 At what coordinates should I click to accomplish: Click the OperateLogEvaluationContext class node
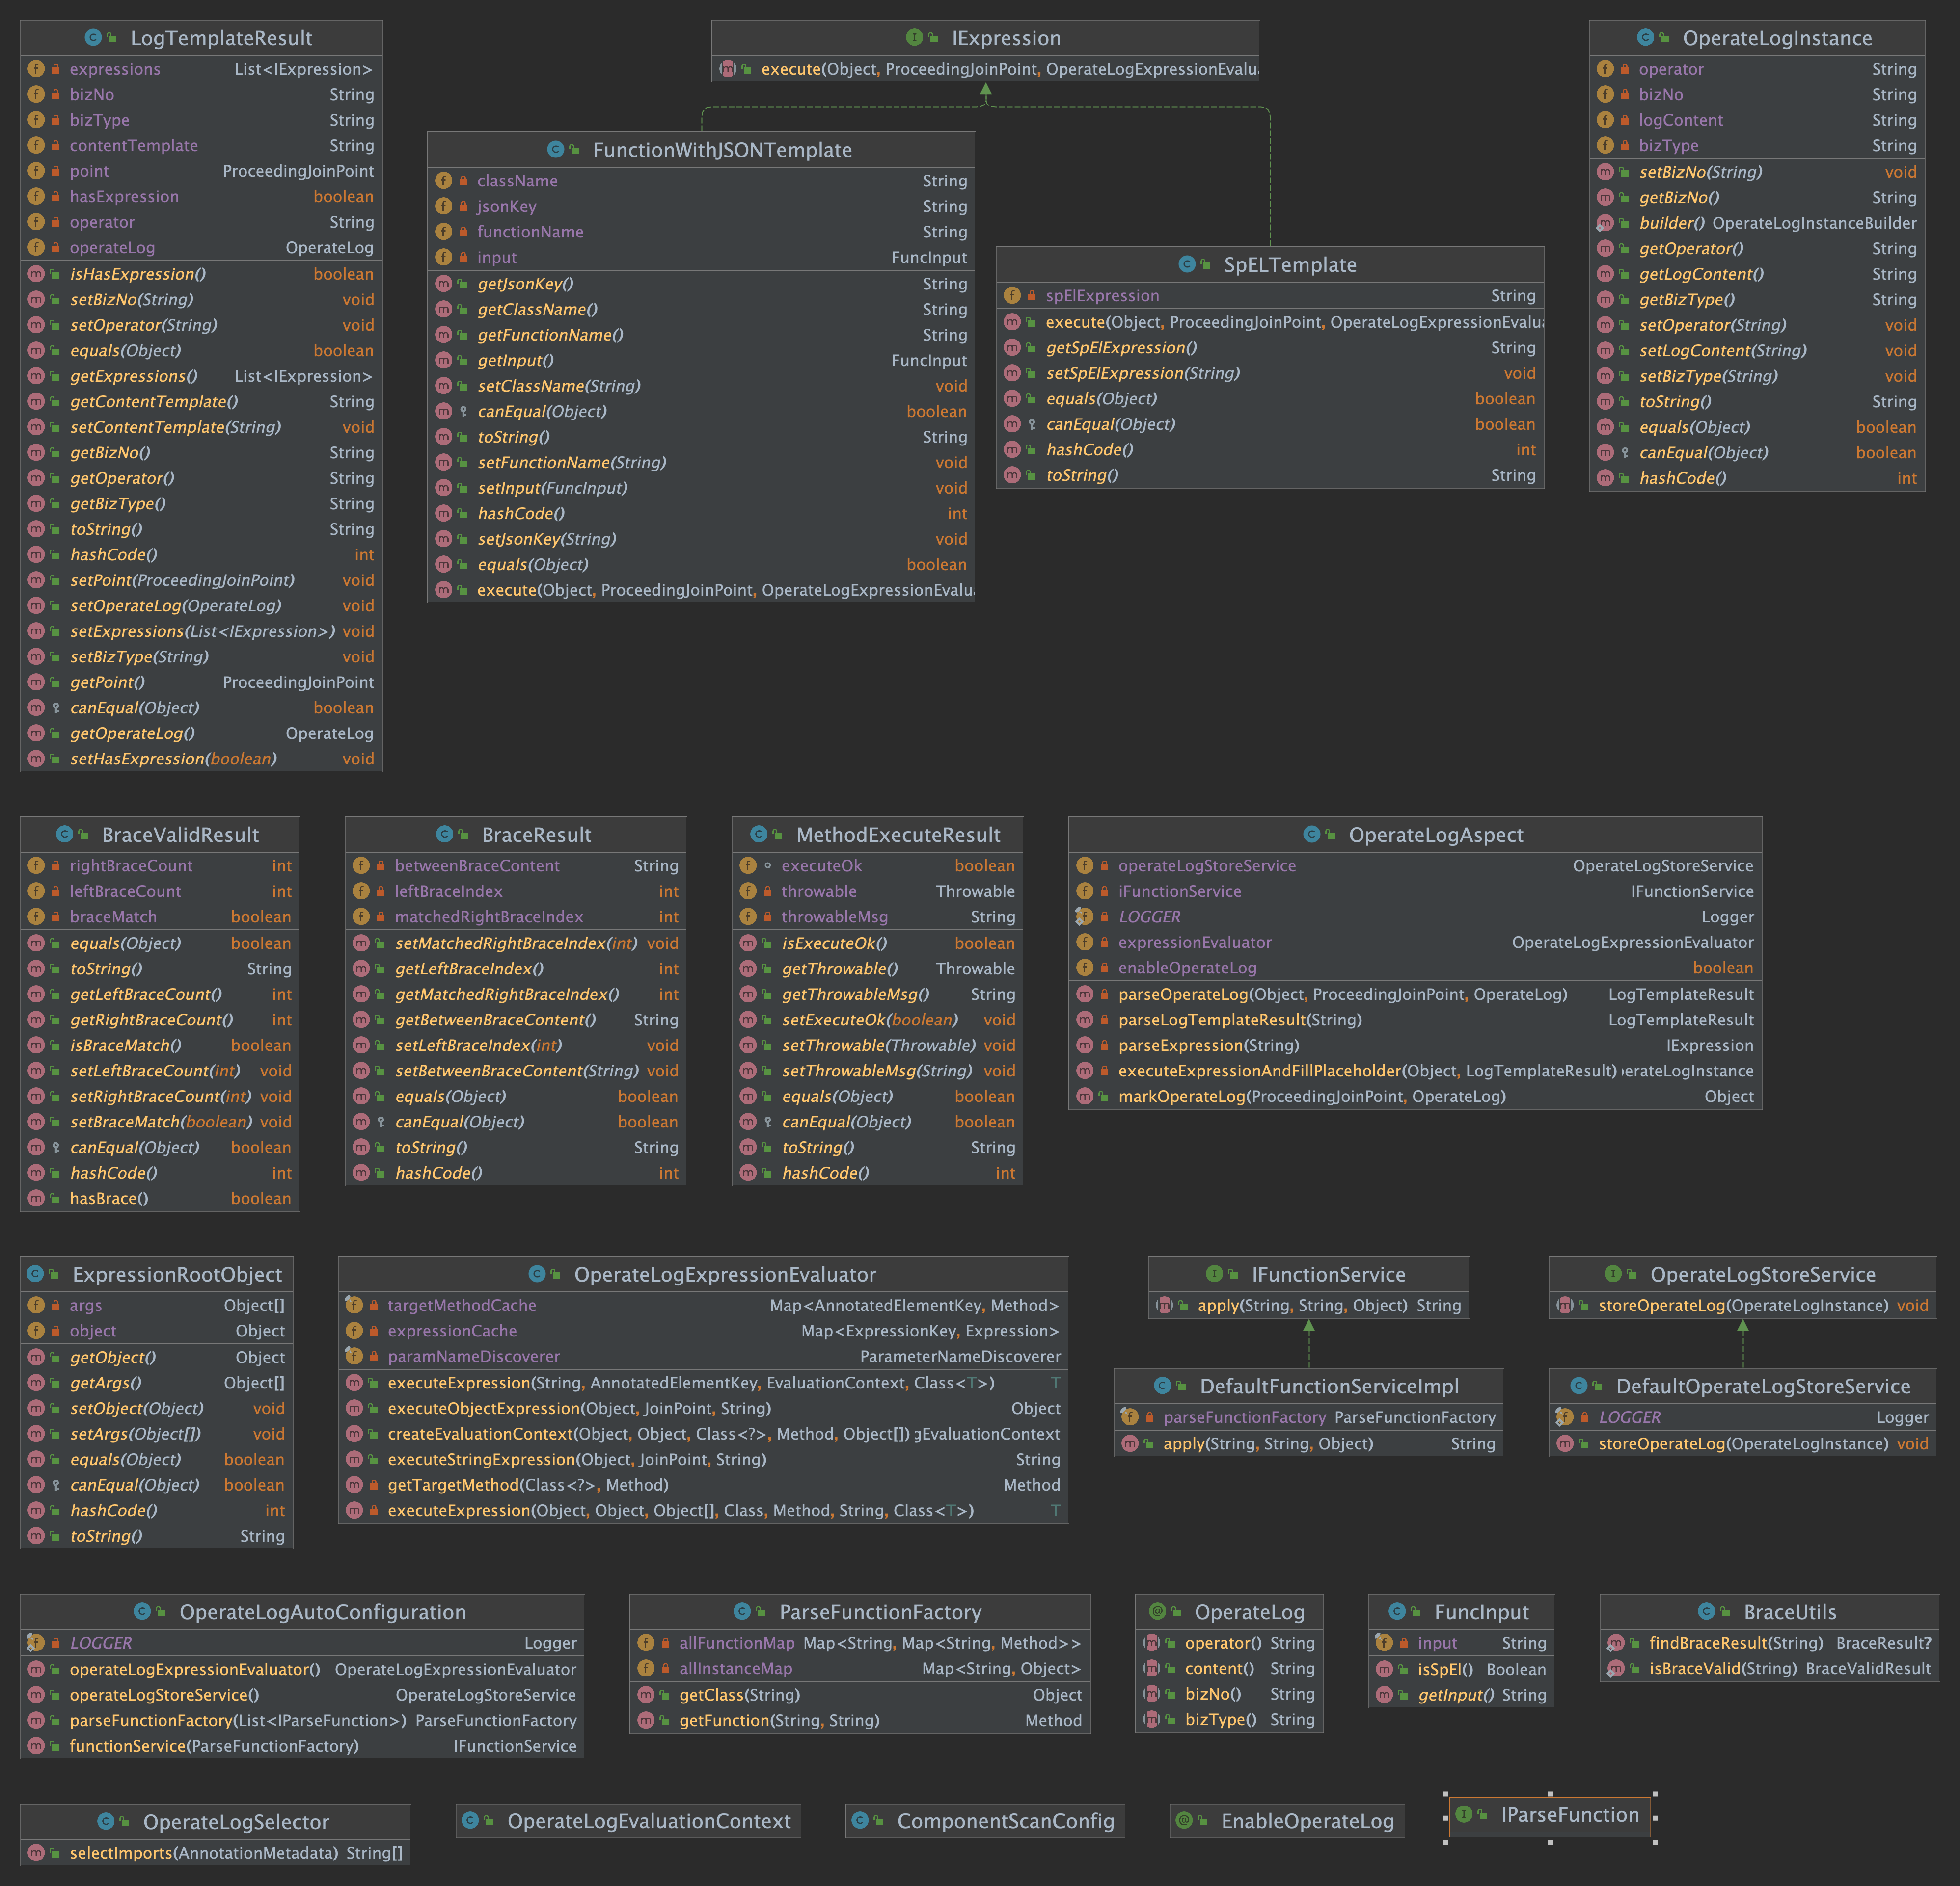click(x=648, y=1821)
